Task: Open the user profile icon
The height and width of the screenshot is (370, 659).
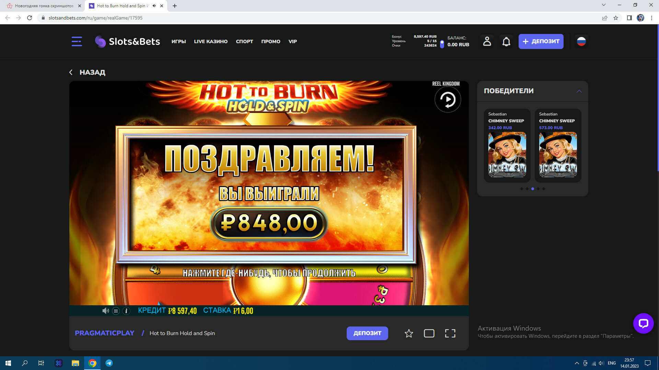Action: click(x=487, y=41)
